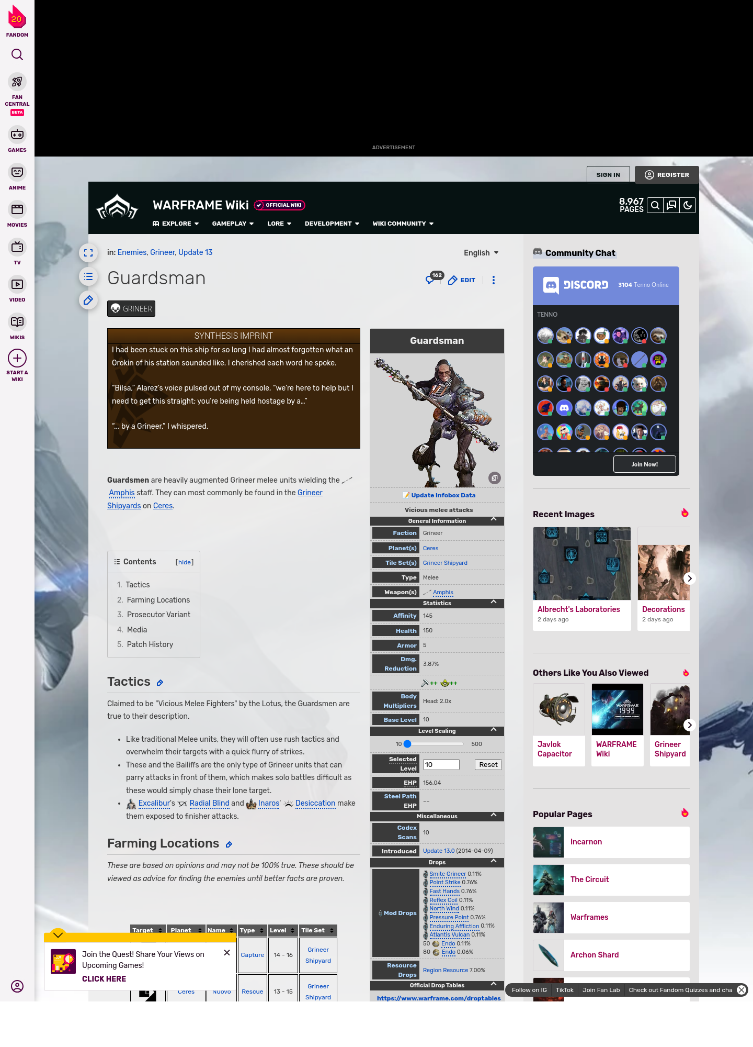Open the wiki discussions icon in header

671,205
